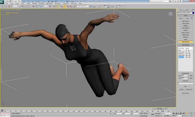Open the Material Editor icon
This screenshot has height=117, width=195.
[112, 6]
